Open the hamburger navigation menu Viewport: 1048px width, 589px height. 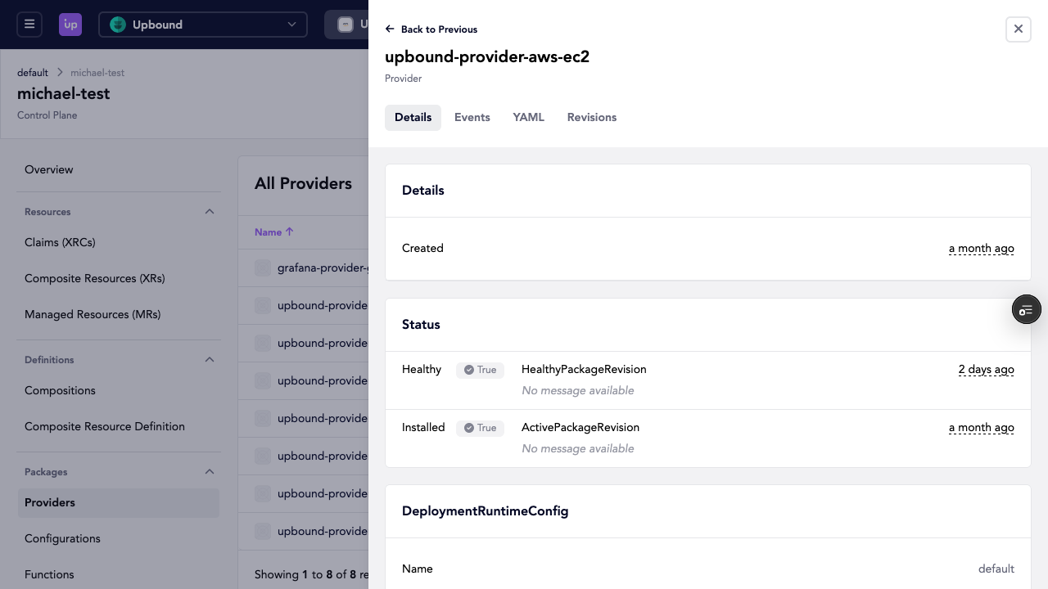[x=29, y=25]
